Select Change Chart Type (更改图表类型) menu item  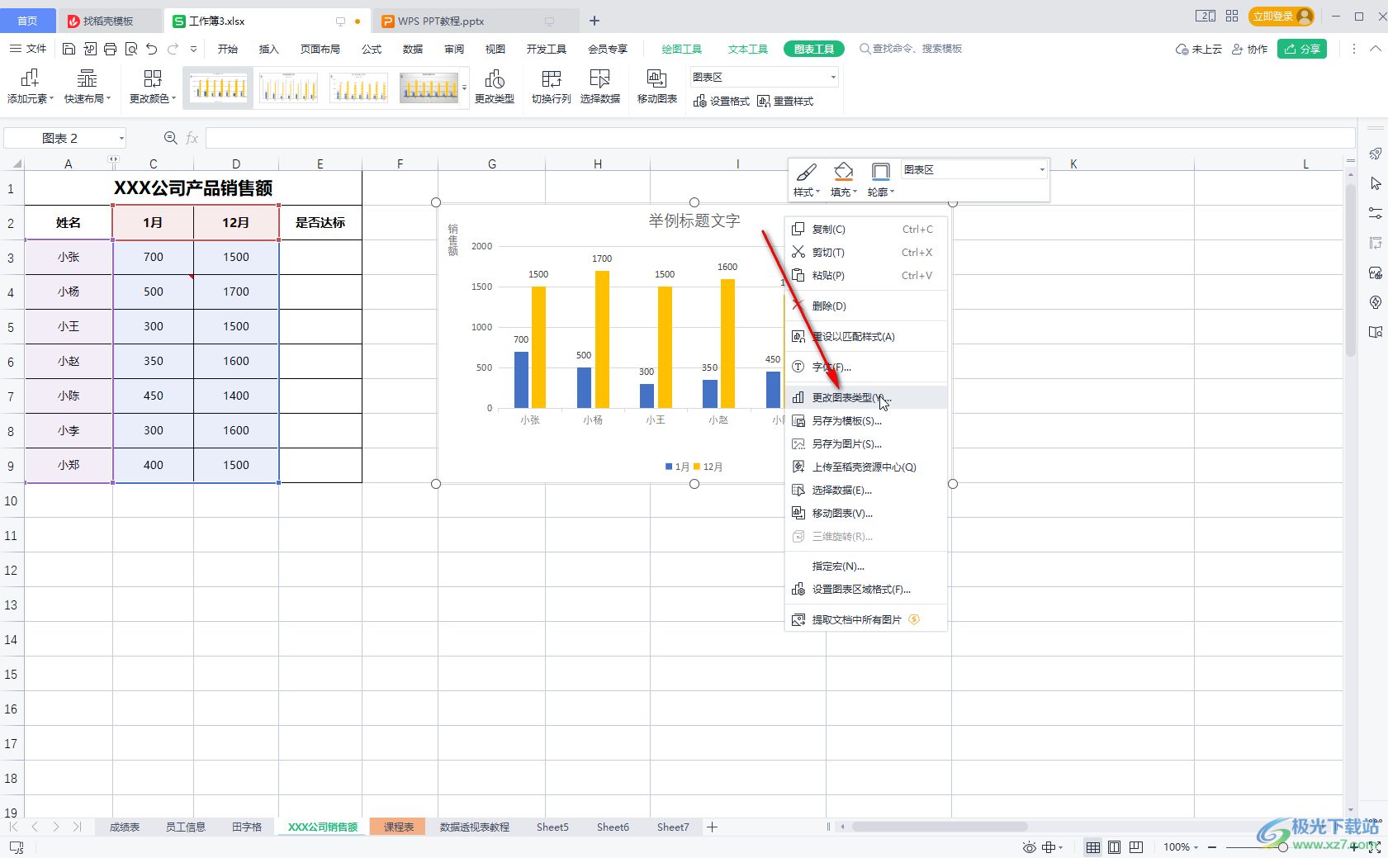click(x=865, y=397)
